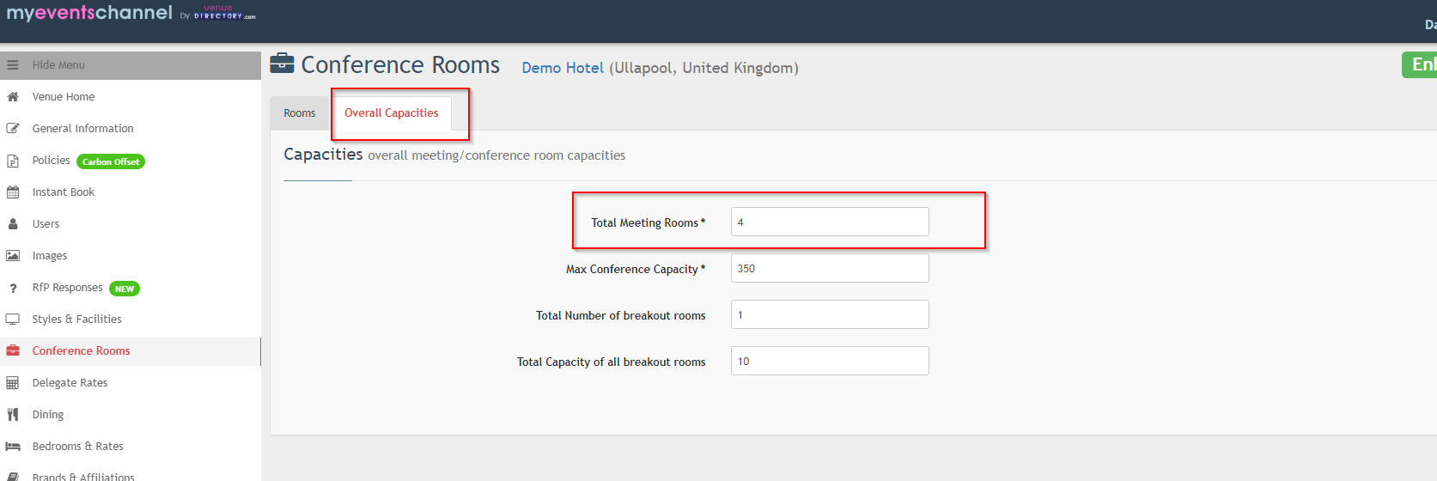Focus the Total Number of breakout rooms field

830,314
